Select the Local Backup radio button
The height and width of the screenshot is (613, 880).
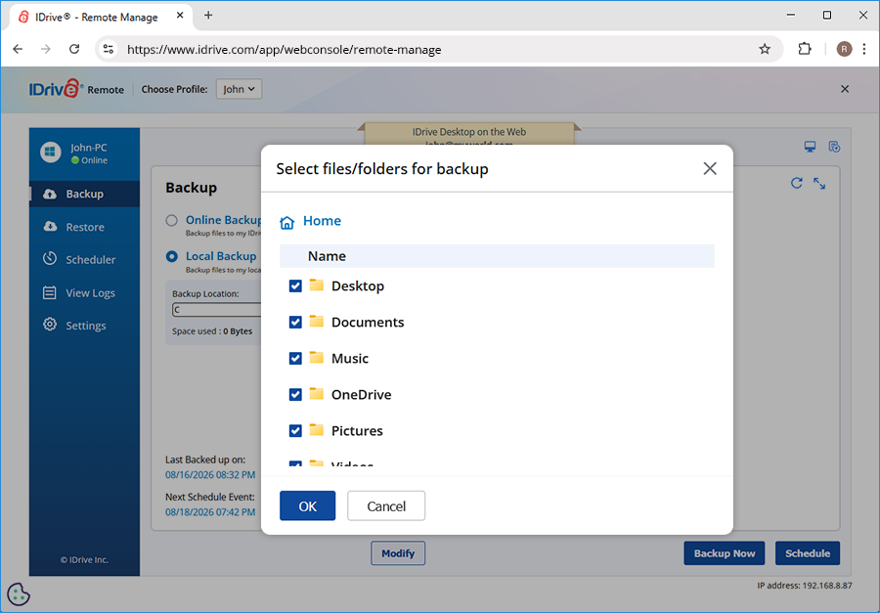[172, 256]
